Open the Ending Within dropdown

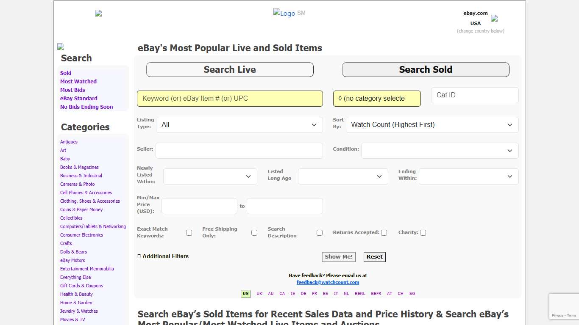[x=468, y=176]
